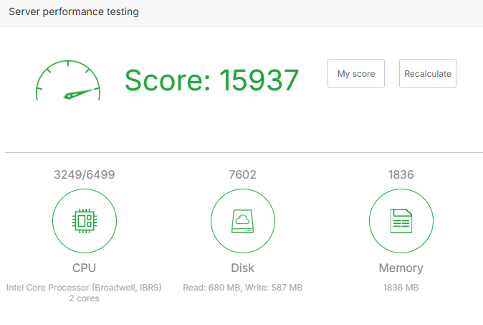Click the CPU score 3249/6499
This screenshot has height=325, width=483.
click(85, 174)
